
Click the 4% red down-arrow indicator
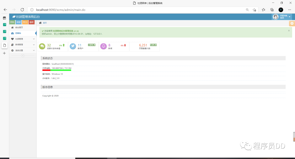[x=123, y=45]
